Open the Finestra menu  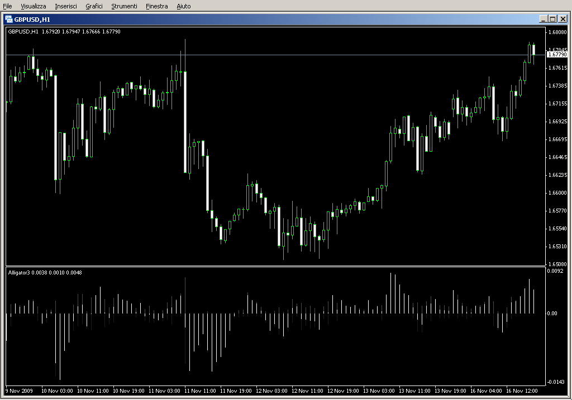[156, 6]
